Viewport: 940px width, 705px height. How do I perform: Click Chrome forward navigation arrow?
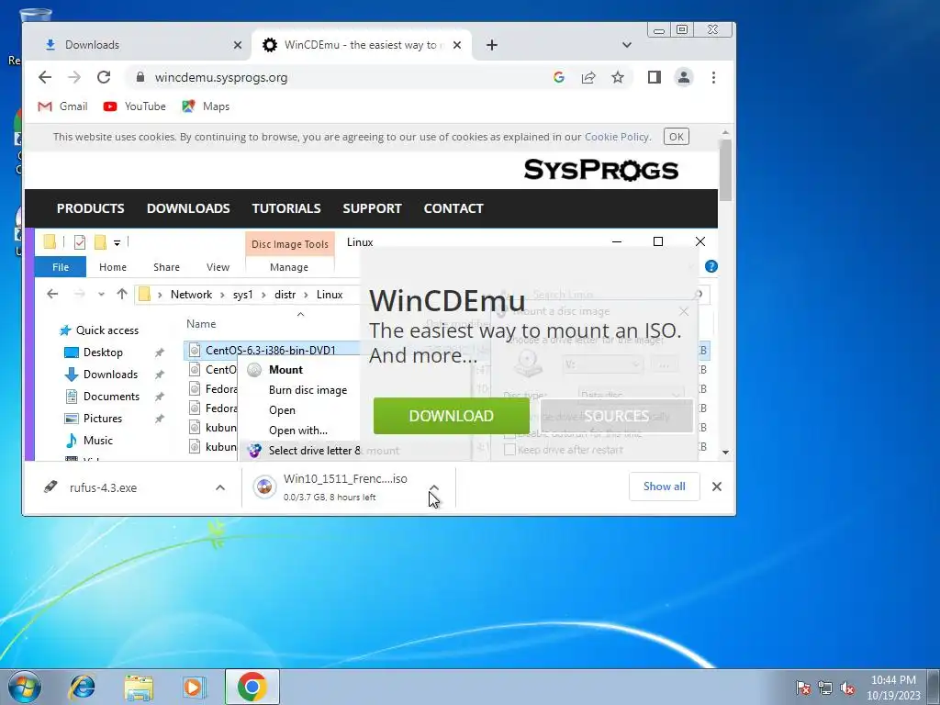point(74,77)
